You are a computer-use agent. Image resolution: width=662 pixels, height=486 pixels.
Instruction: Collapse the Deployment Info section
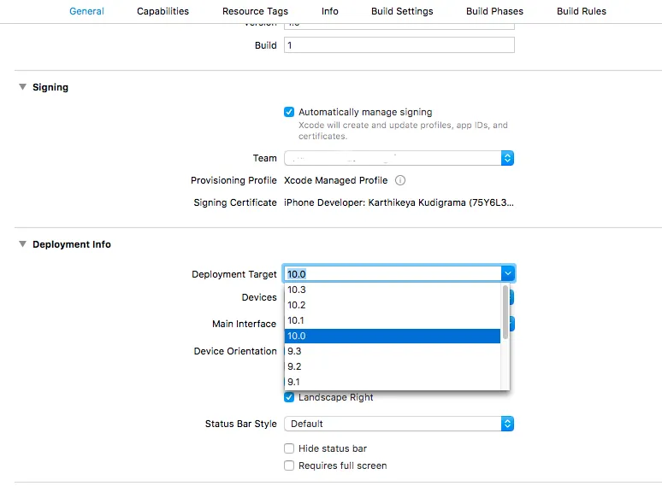point(22,244)
